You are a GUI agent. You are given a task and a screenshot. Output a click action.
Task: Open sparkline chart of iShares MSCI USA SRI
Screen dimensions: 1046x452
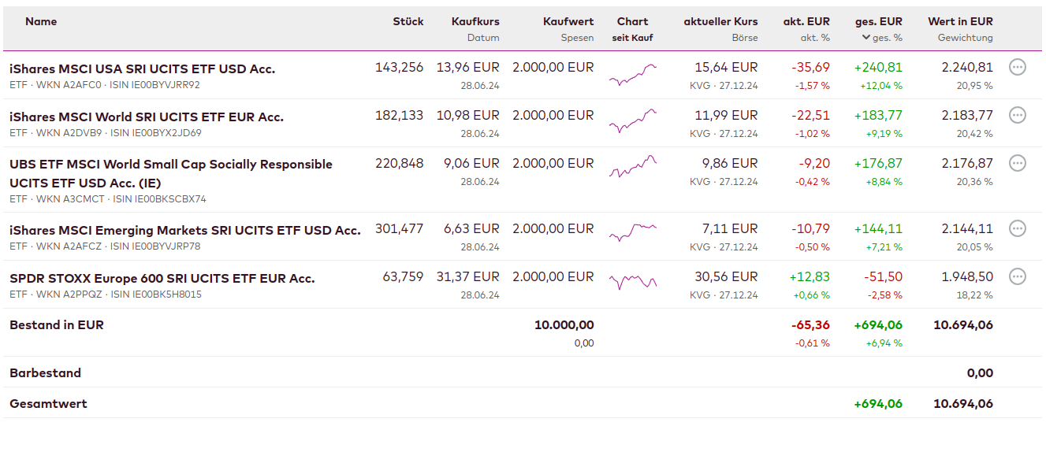click(632, 75)
